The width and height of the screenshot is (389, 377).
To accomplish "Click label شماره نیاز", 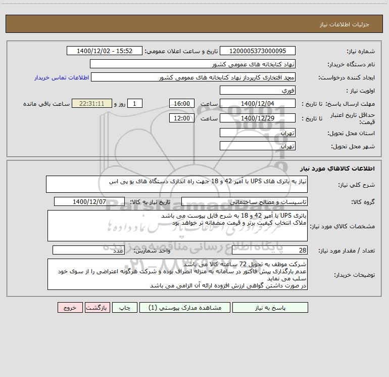I will (361, 51).
